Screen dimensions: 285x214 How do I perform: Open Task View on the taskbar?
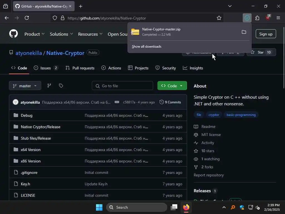pos(174,207)
